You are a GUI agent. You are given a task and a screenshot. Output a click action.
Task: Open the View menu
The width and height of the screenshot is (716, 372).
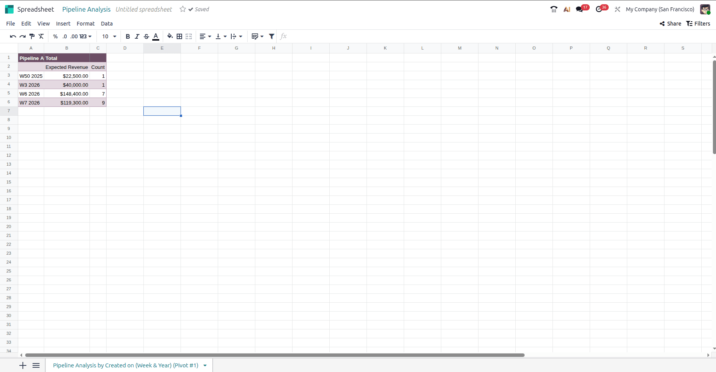(x=43, y=24)
